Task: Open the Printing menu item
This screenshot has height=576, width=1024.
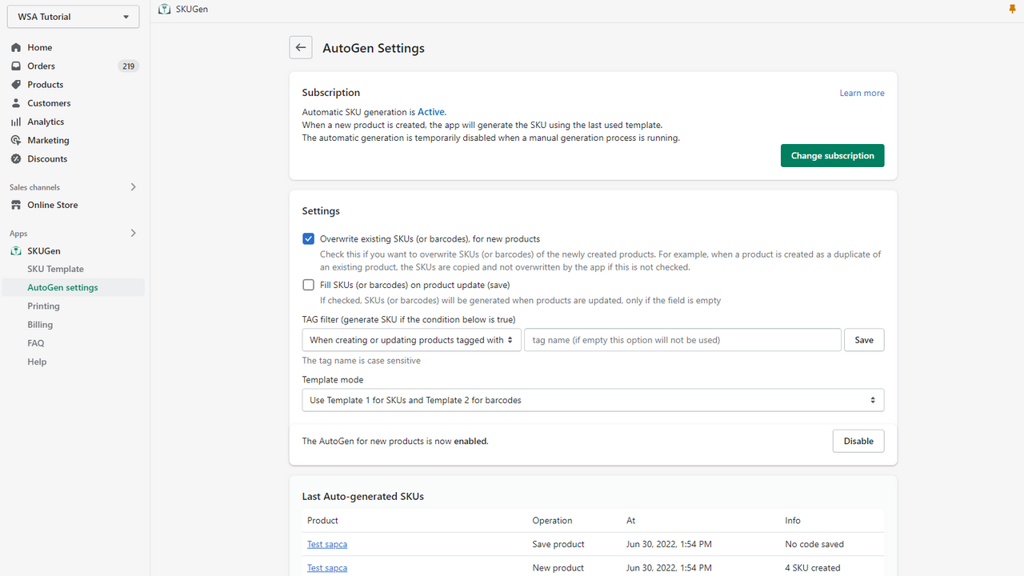Action: tap(43, 306)
